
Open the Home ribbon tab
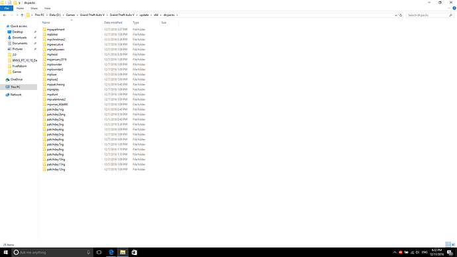pos(20,8)
